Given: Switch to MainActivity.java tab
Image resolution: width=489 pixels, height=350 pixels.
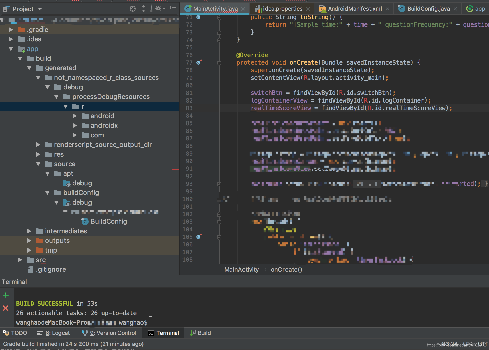Looking at the screenshot, I should pos(215,9).
